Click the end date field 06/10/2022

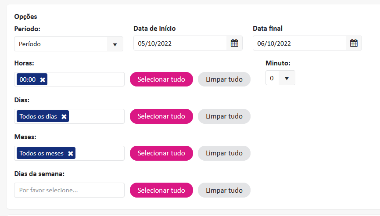pyautogui.click(x=299, y=43)
